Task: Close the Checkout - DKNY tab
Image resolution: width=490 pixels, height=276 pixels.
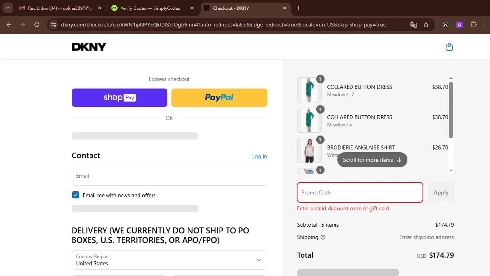Action: pyautogui.click(x=285, y=8)
